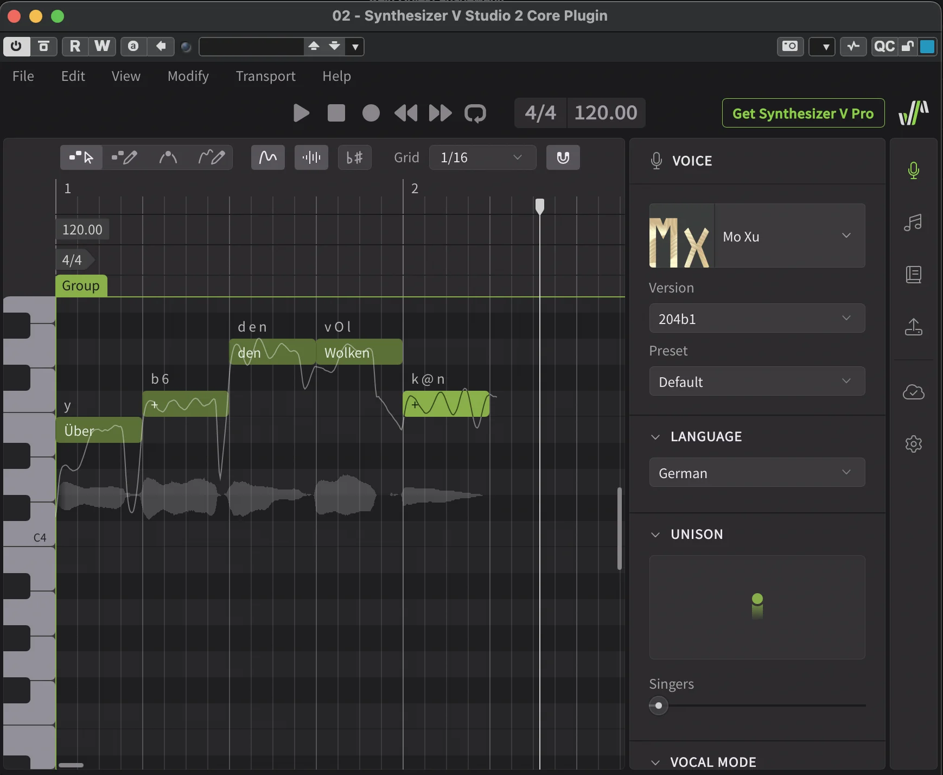Collapse the UNISON section
This screenshot has height=775, width=943.
(x=655, y=534)
